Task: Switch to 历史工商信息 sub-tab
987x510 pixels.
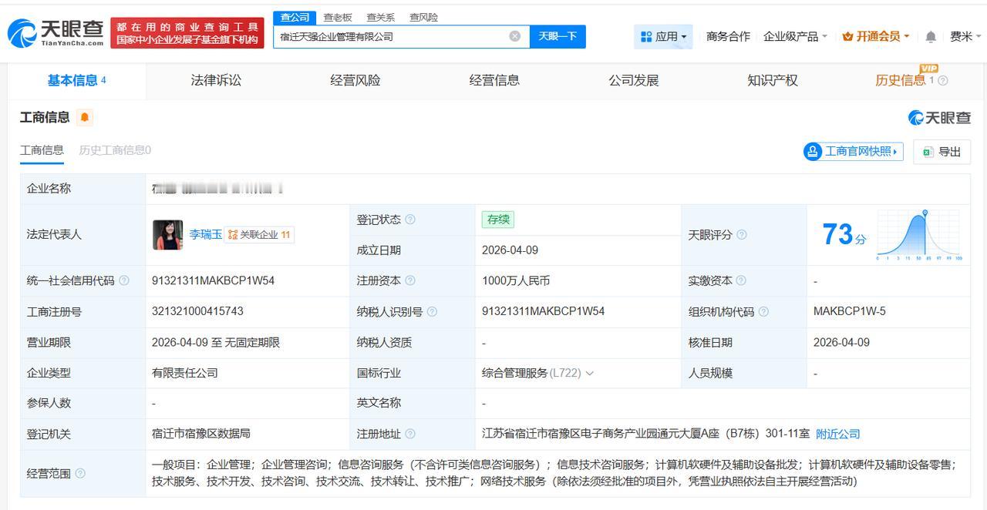Action: point(115,150)
